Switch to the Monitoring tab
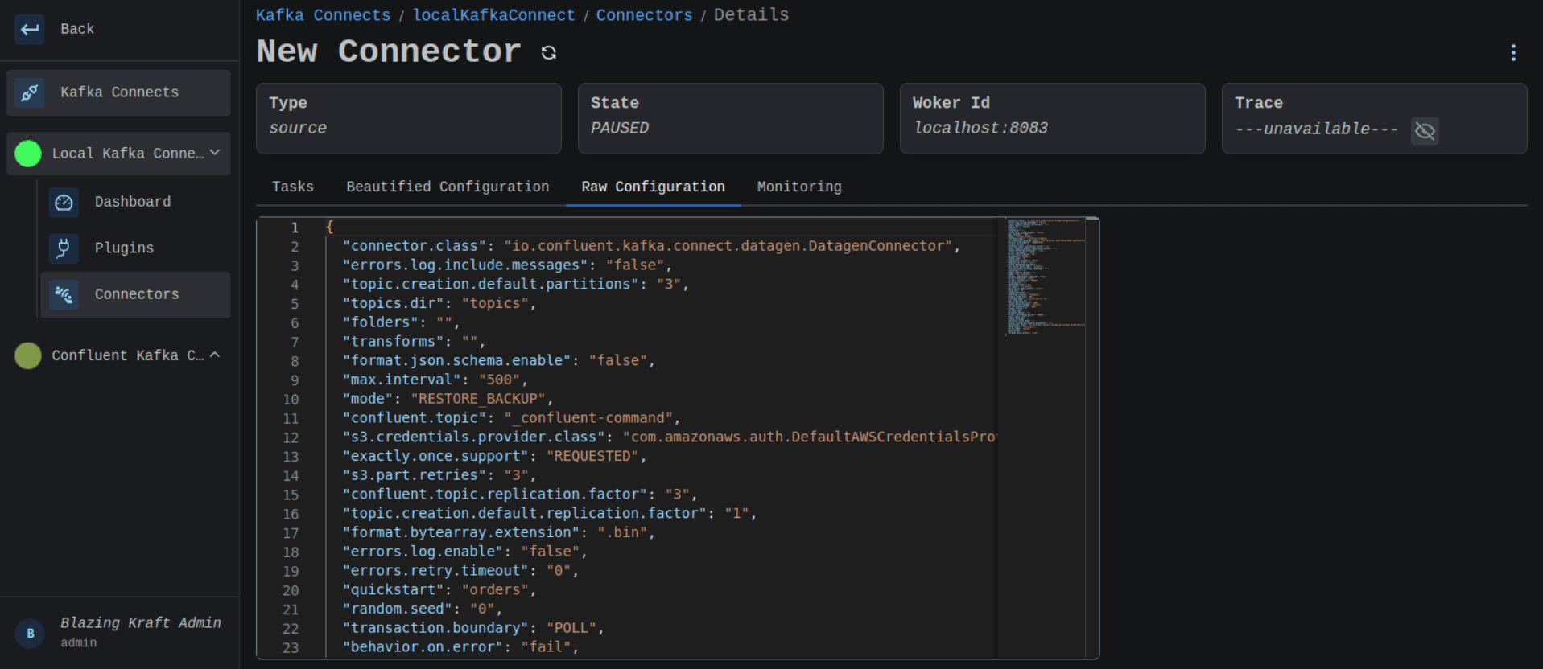 pyautogui.click(x=799, y=187)
